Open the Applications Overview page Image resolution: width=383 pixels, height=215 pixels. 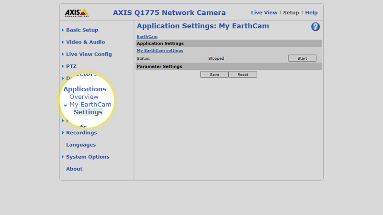pyautogui.click(x=84, y=97)
